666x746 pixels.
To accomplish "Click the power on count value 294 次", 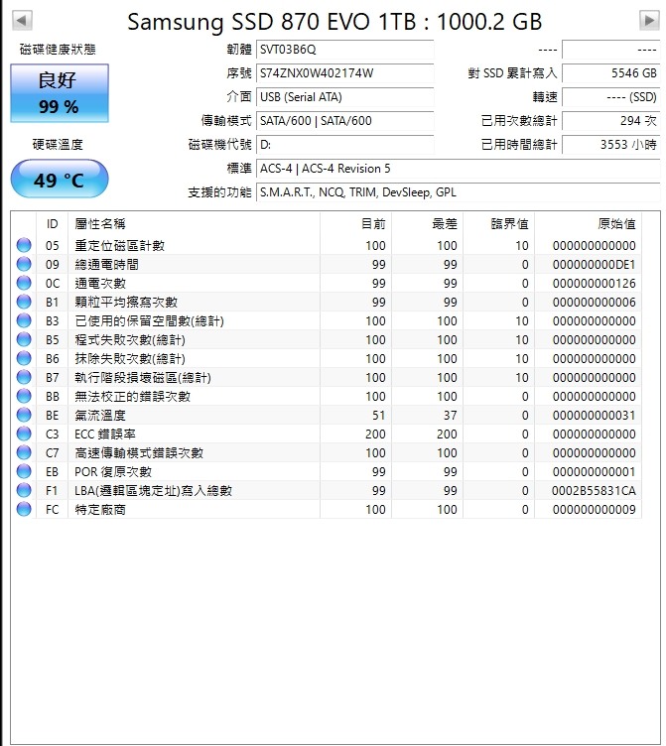I will pyautogui.click(x=610, y=121).
